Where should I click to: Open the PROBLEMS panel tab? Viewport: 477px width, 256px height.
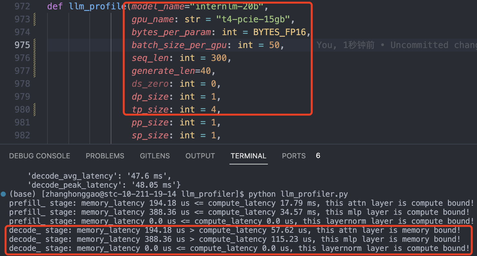(x=105, y=156)
